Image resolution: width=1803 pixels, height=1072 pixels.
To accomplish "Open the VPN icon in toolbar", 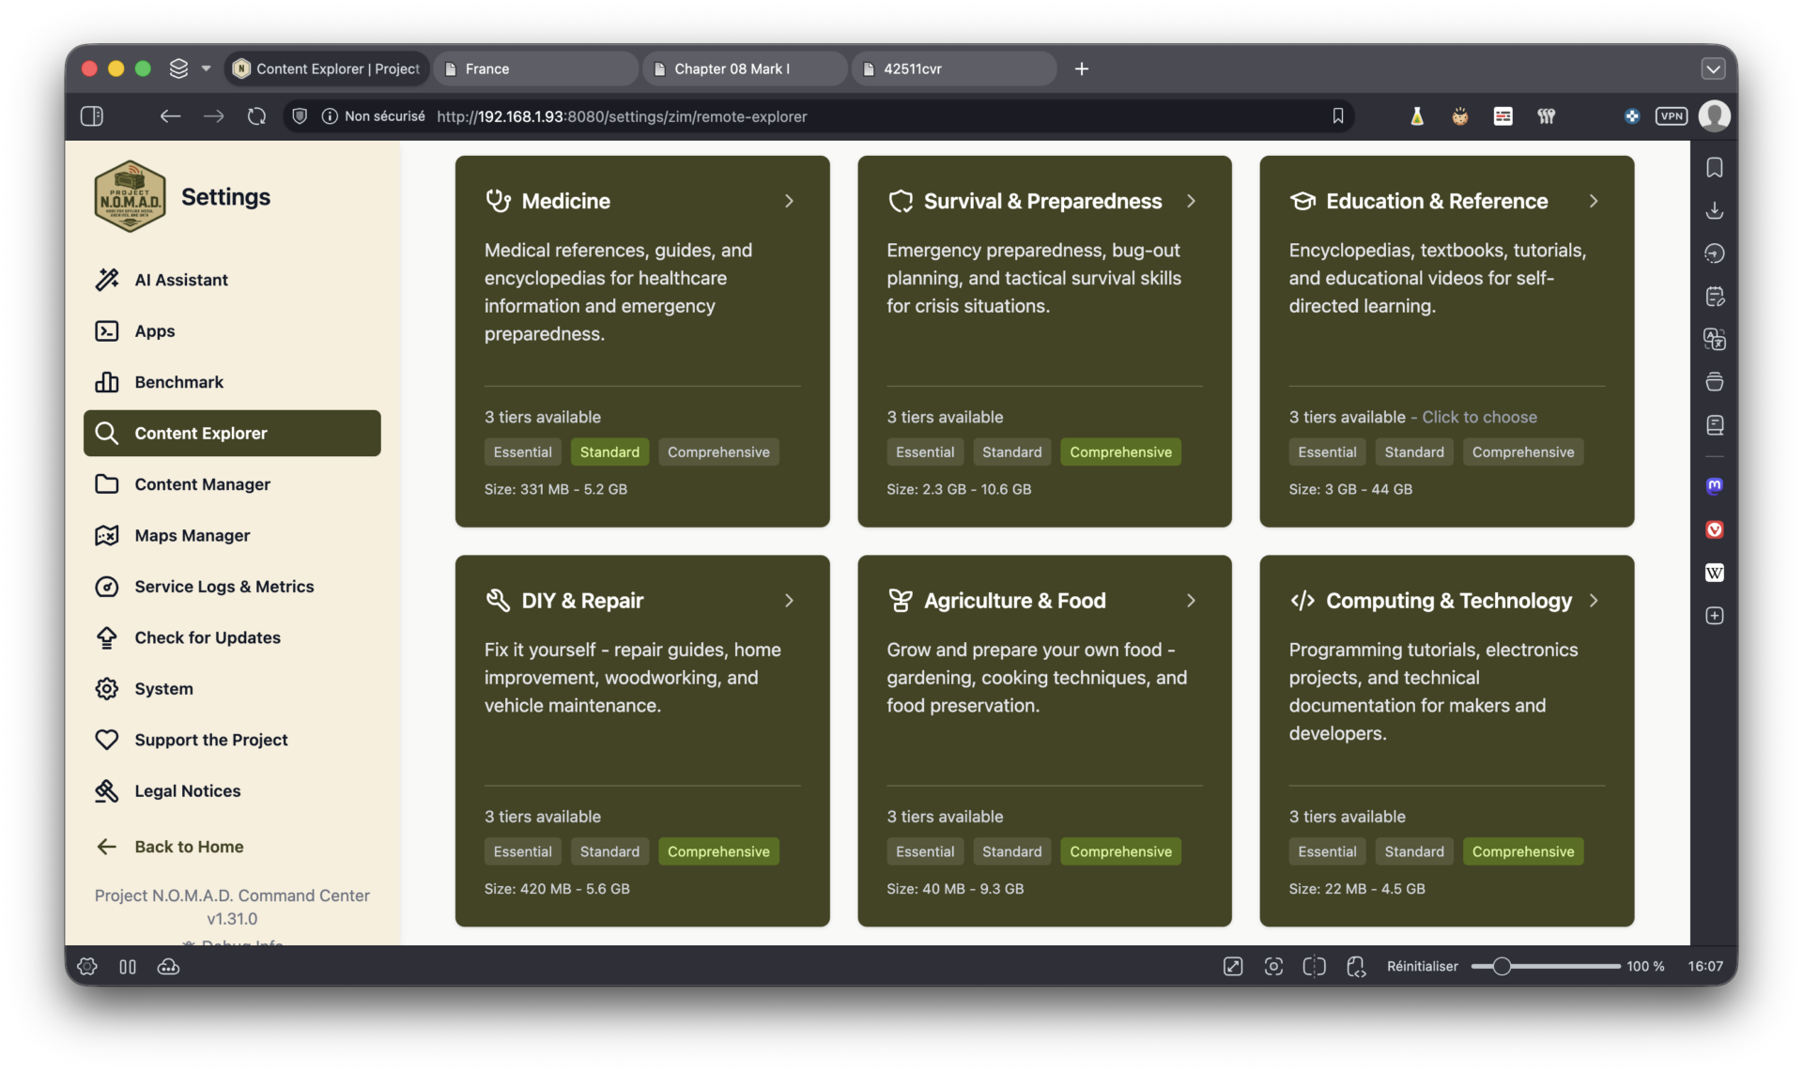I will coord(1671,116).
